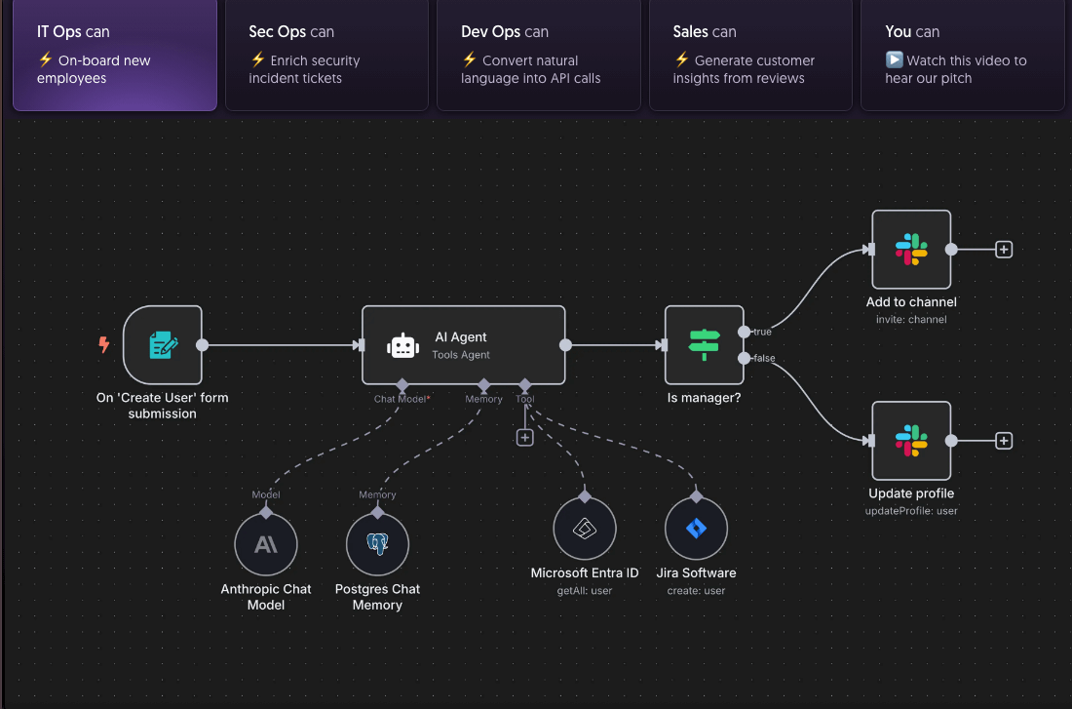
Task: Add a node after 'Add to channel'
Action: pyautogui.click(x=1004, y=250)
